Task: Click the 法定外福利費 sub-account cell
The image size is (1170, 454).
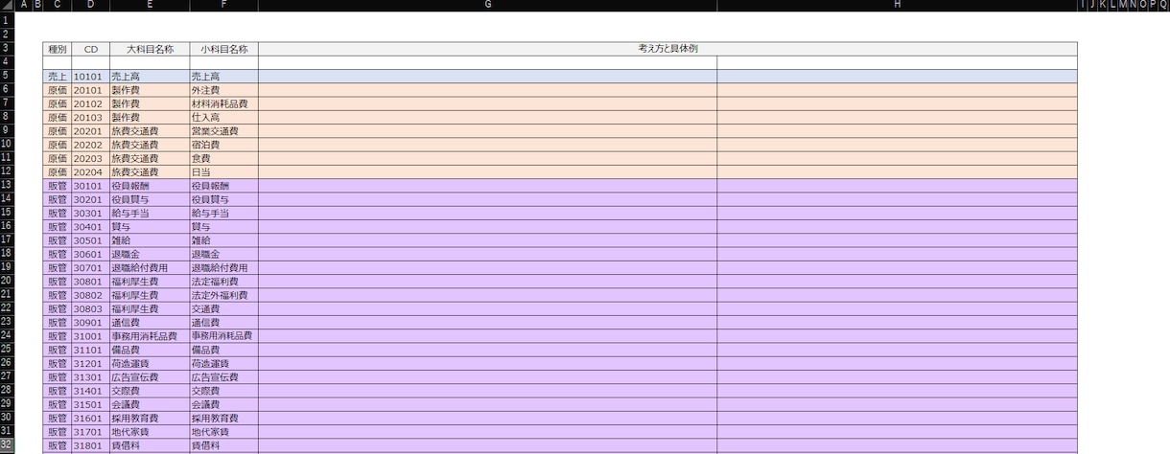Action: tap(223, 295)
